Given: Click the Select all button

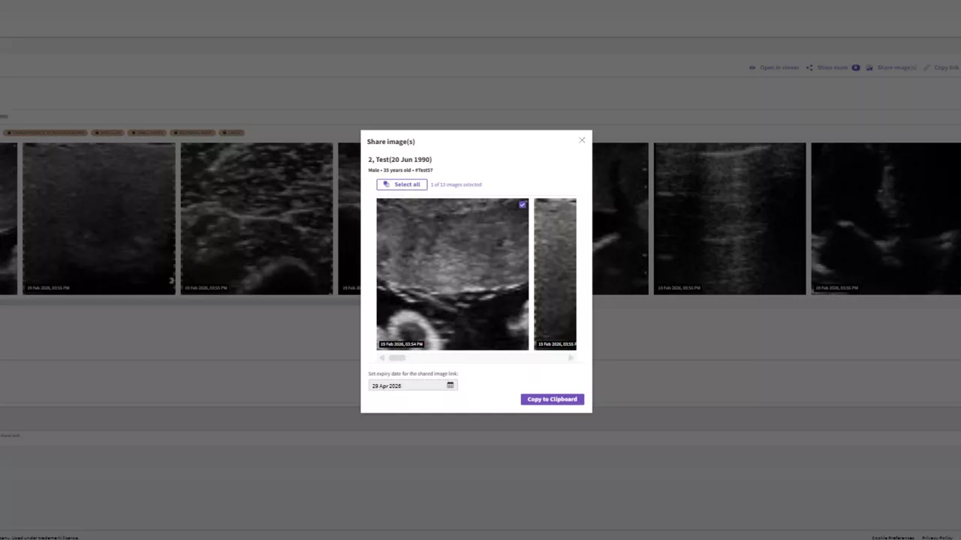Looking at the screenshot, I should pos(402,184).
